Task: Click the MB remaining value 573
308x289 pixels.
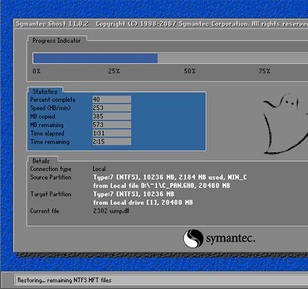Action: coord(112,125)
